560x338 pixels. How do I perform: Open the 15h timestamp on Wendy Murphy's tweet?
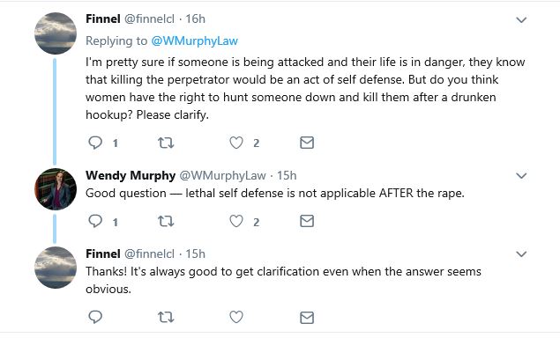click(287, 175)
